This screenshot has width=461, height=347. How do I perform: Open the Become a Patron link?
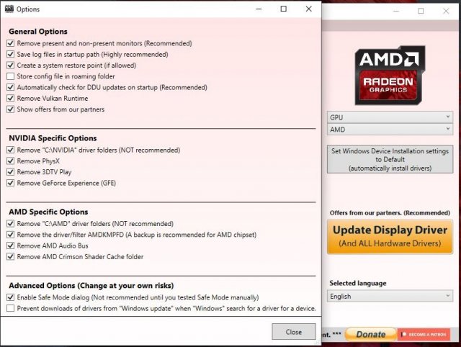[426, 335]
